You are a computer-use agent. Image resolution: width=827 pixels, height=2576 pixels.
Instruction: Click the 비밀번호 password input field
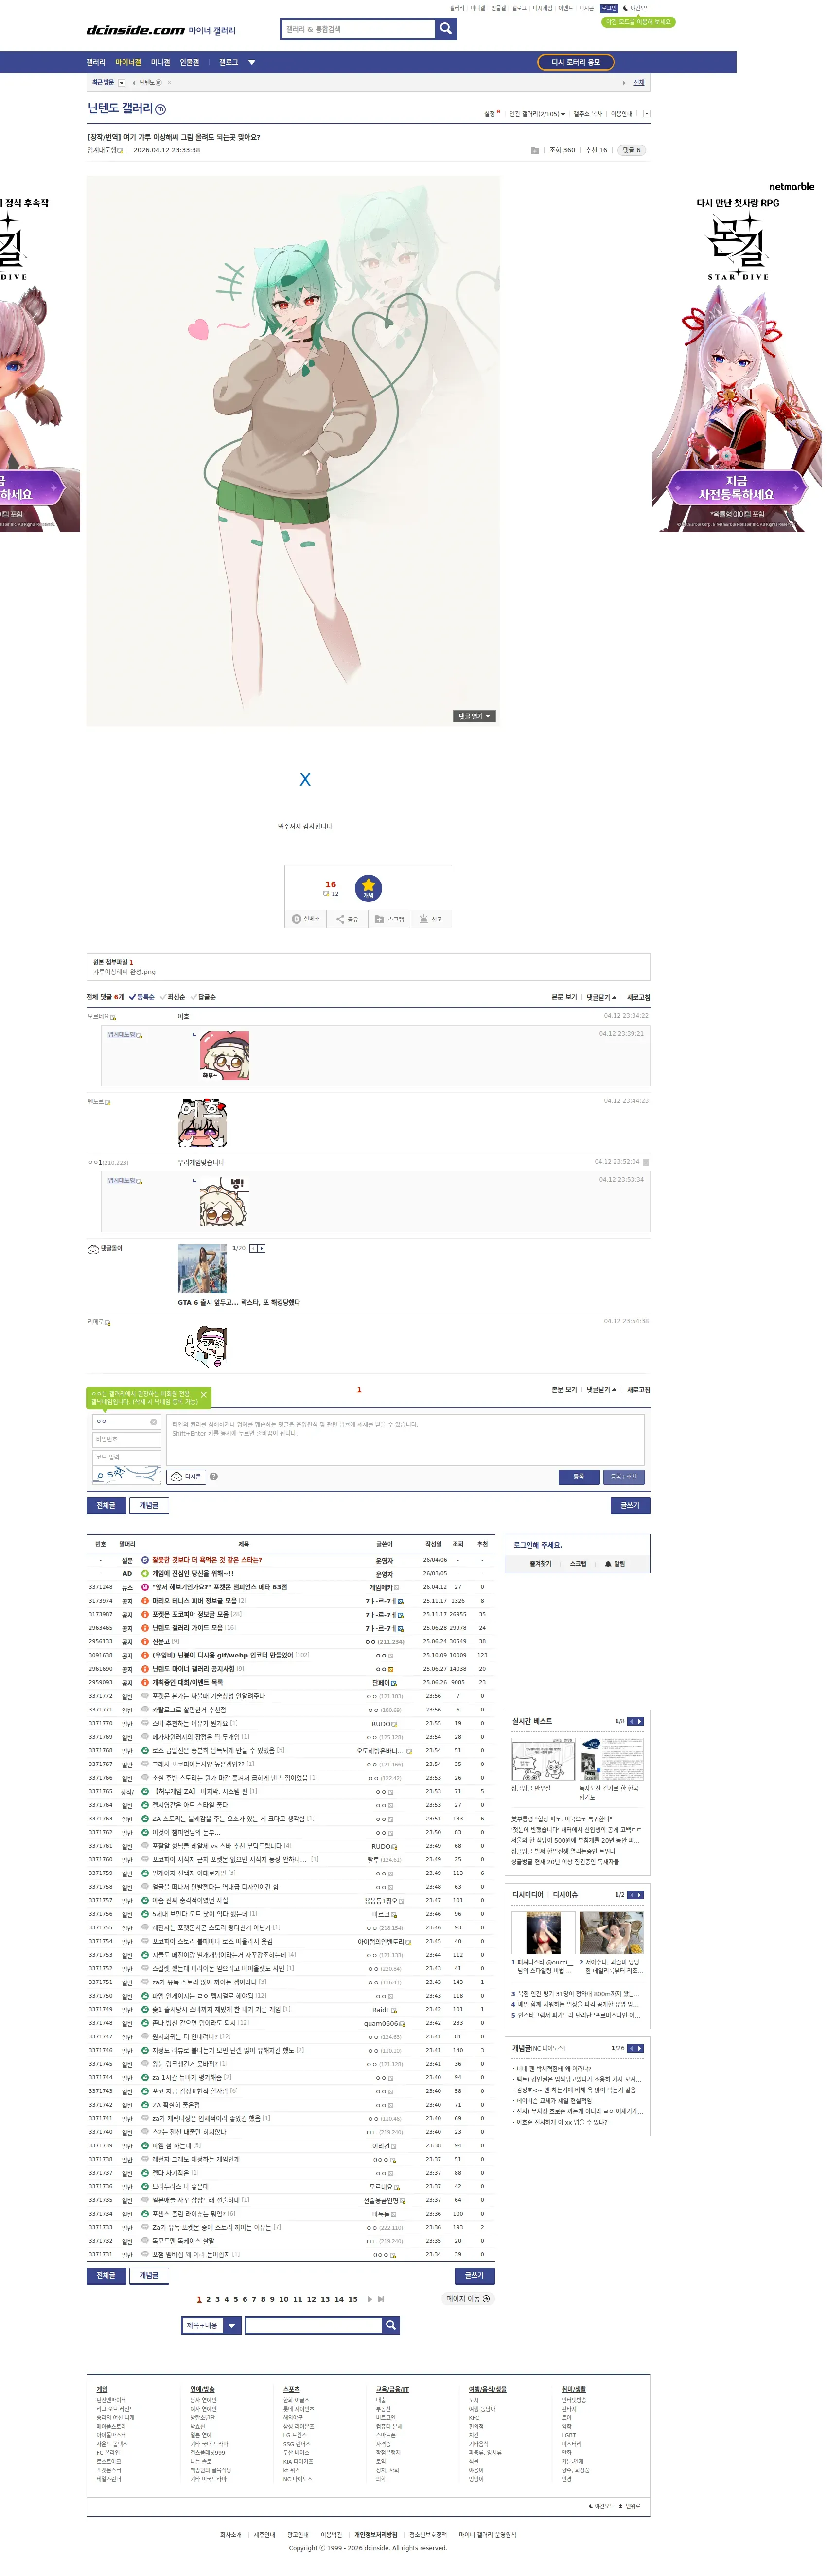[x=127, y=1439]
